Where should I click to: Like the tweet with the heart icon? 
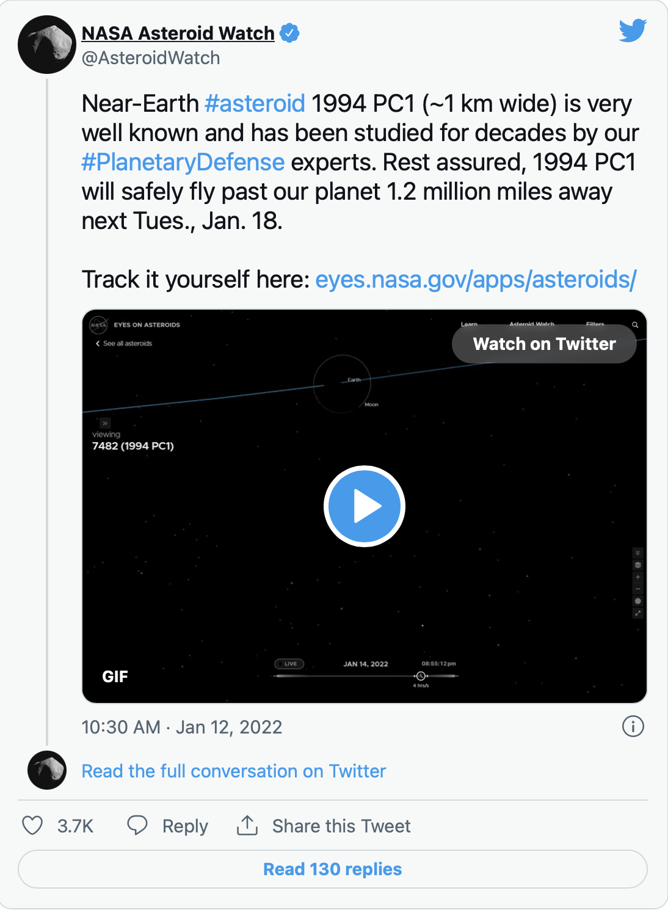[32, 826]
